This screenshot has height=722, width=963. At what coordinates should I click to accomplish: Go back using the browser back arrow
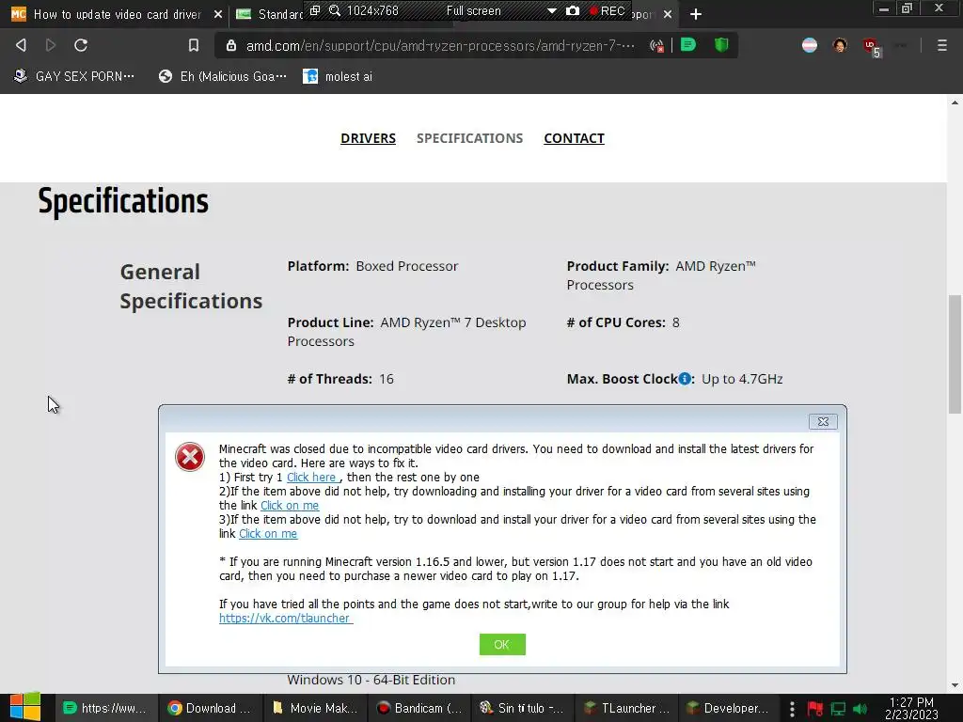21,45
